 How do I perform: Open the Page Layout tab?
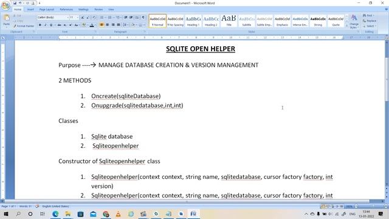click(x=46, y=10)
